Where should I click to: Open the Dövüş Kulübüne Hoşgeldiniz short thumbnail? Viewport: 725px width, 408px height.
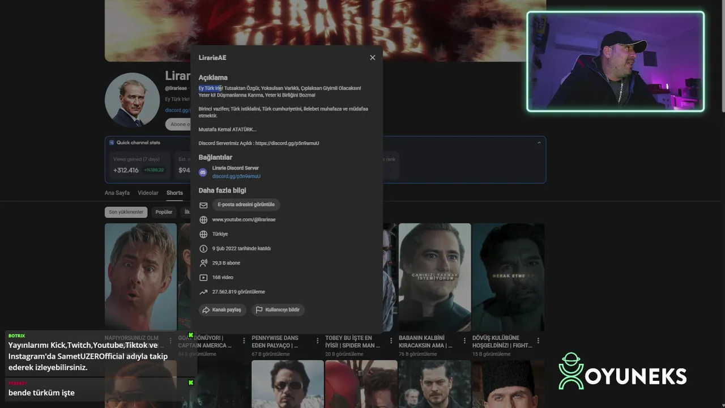[508, 277]
